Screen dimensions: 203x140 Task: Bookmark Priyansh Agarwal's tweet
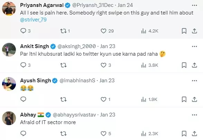[184, 31]
